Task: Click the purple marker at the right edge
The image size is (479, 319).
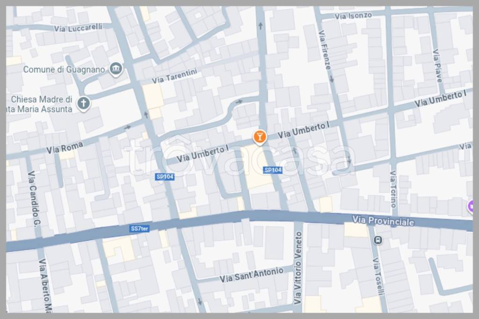Action: pyautogui.click(x=472, y=207)
